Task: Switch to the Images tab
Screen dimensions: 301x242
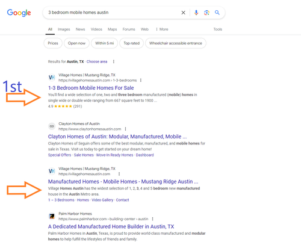Action: [64, 29]
